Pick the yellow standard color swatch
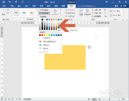129x101 pixels. click(47, 35)
